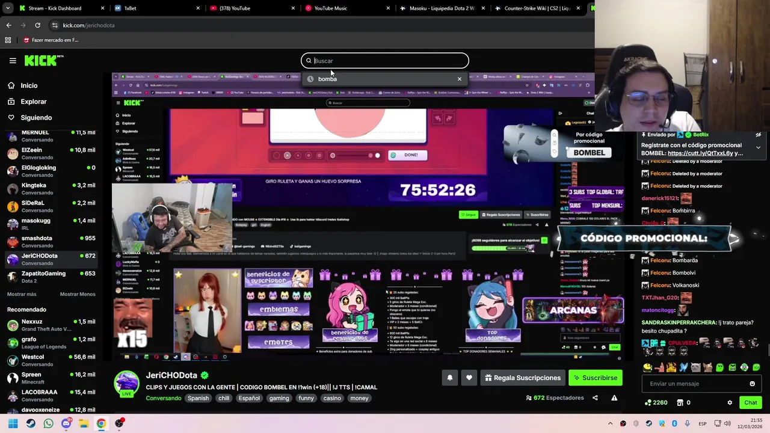Open Steam from the taskbar

click(31, 423)
